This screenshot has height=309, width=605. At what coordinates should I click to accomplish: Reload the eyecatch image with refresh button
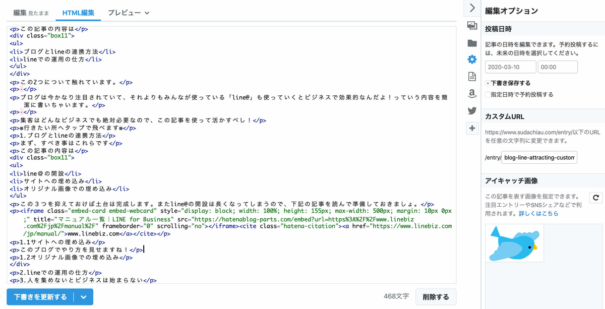pos(595,198)
